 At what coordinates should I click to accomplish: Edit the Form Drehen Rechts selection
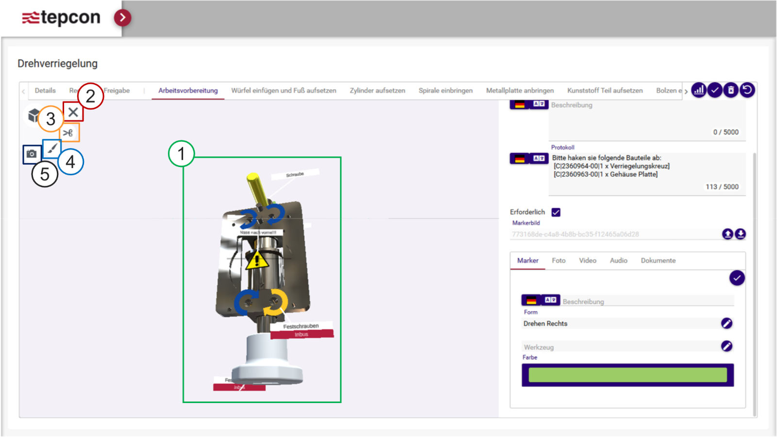(726, 323)
